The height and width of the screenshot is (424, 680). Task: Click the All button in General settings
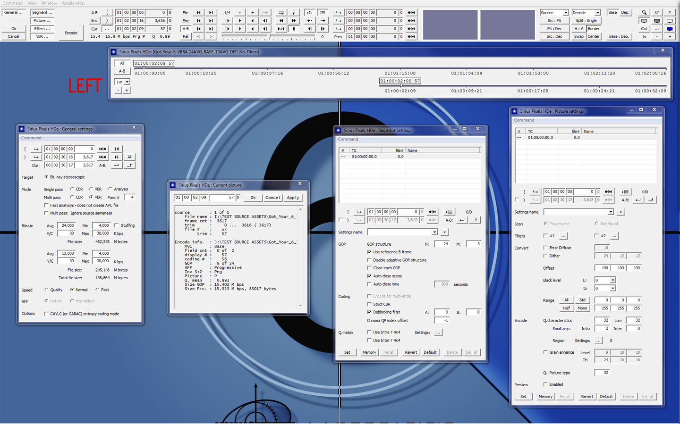(129, 157)
